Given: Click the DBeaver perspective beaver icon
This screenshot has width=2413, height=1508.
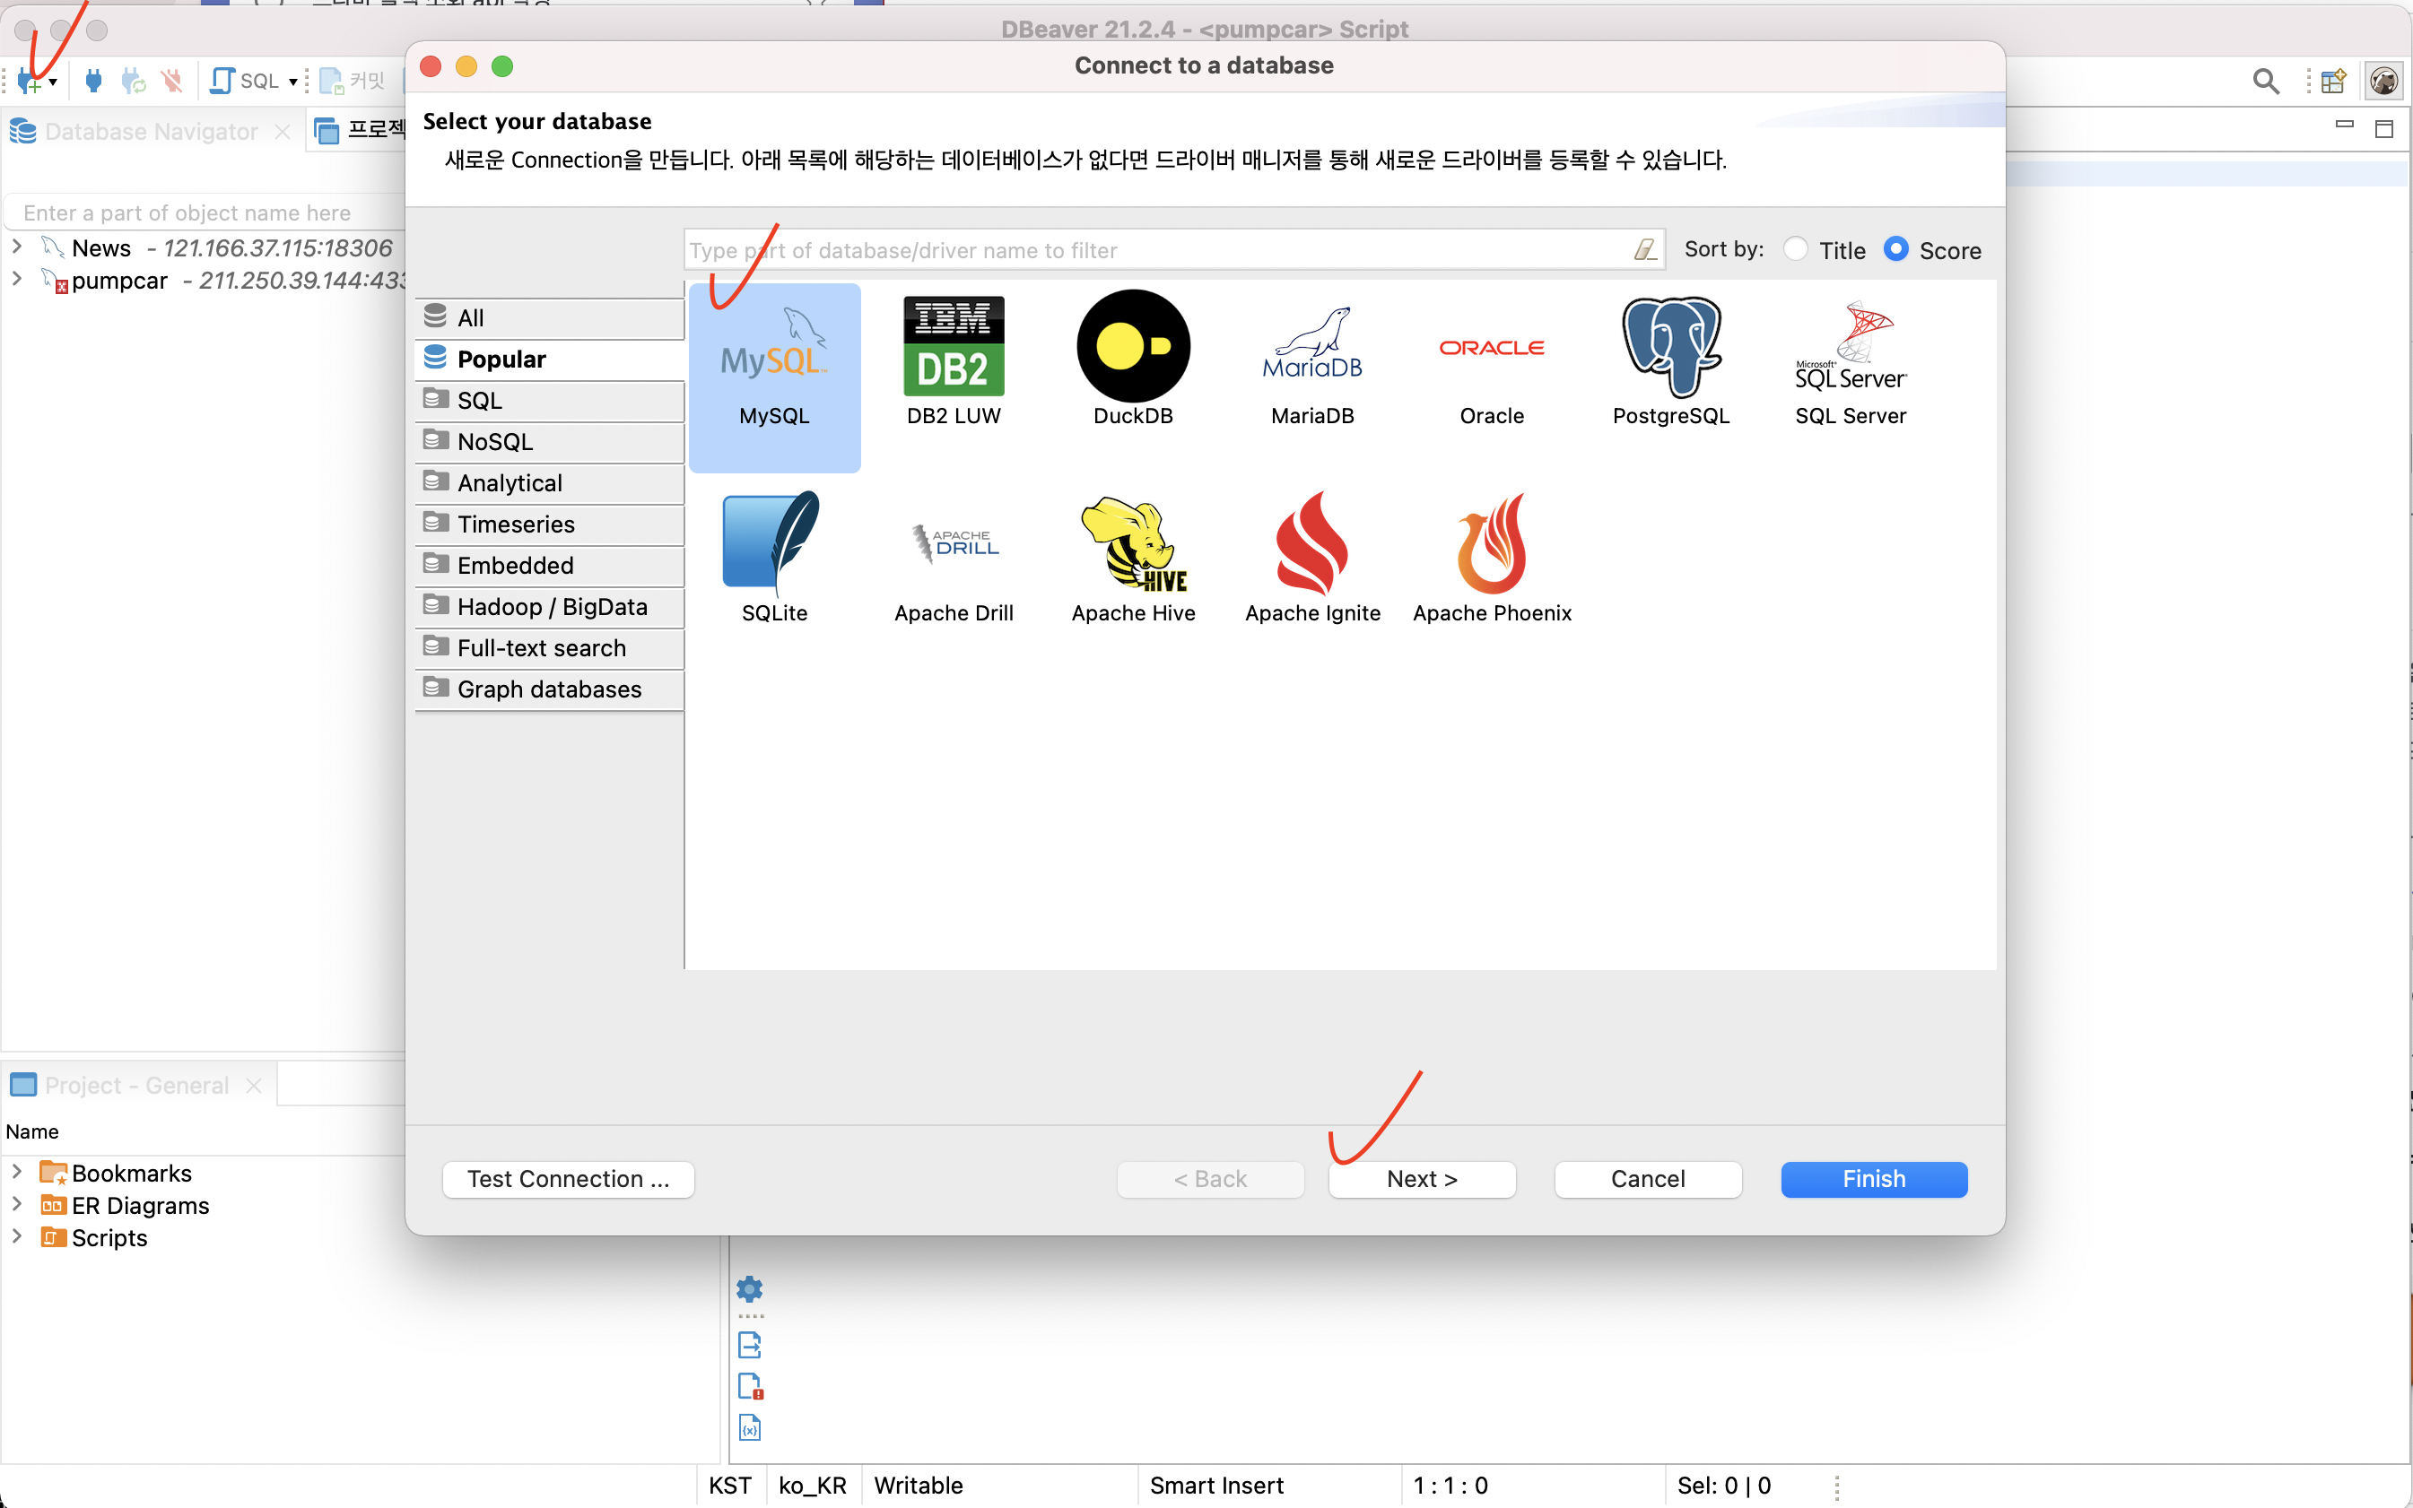Looking at the screenshot, I should [x=2384, y=81].
